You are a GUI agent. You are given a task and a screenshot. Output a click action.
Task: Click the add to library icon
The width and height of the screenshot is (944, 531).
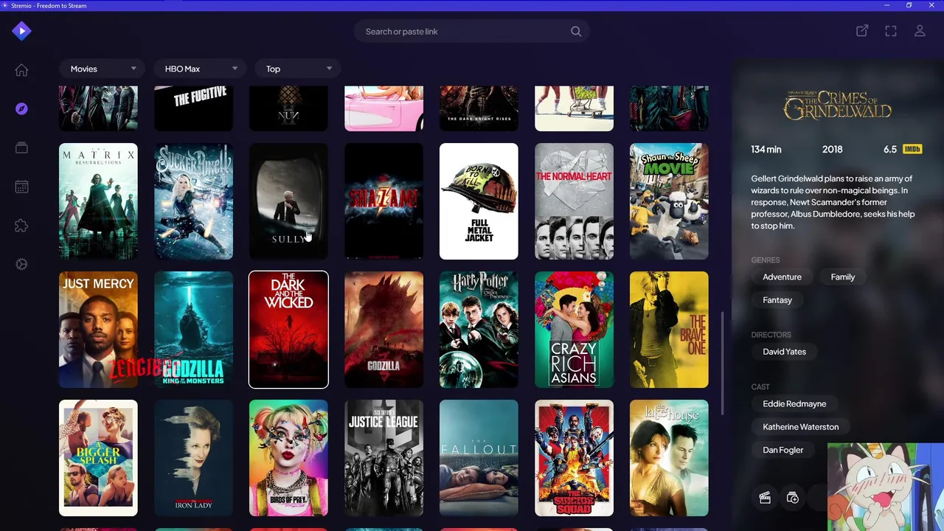coord(793,498)
